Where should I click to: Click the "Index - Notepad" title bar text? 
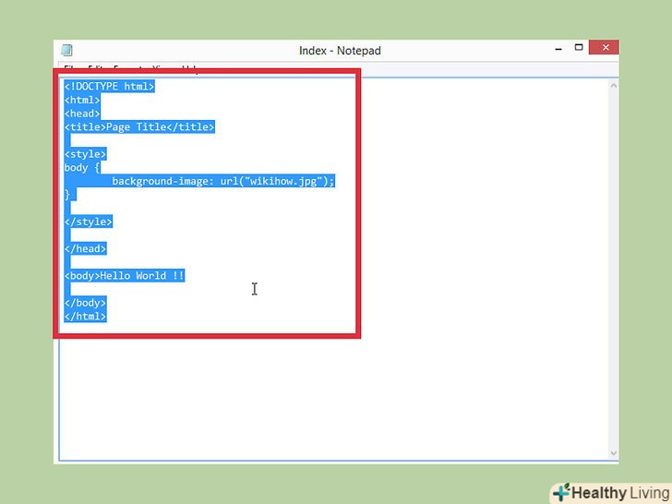point(340,51)
